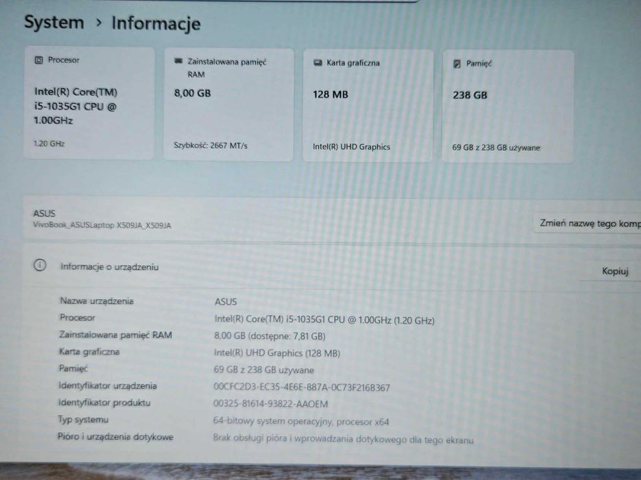Click the 8,00 GB value
This screenshot has height=480, width=641.
click(192, 93)
